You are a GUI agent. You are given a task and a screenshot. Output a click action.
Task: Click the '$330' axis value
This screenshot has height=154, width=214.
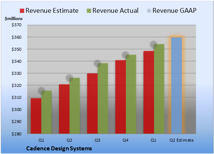click(x=16, y=73)
